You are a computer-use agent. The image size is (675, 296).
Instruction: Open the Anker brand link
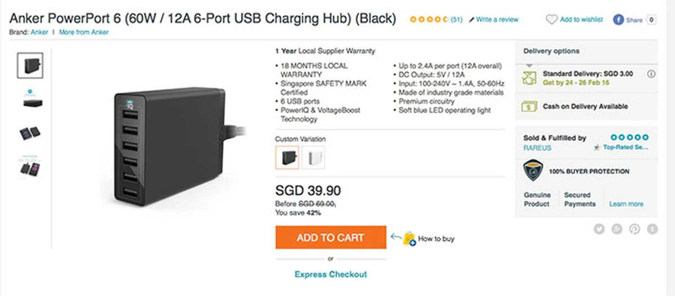(x=39, y=32)
